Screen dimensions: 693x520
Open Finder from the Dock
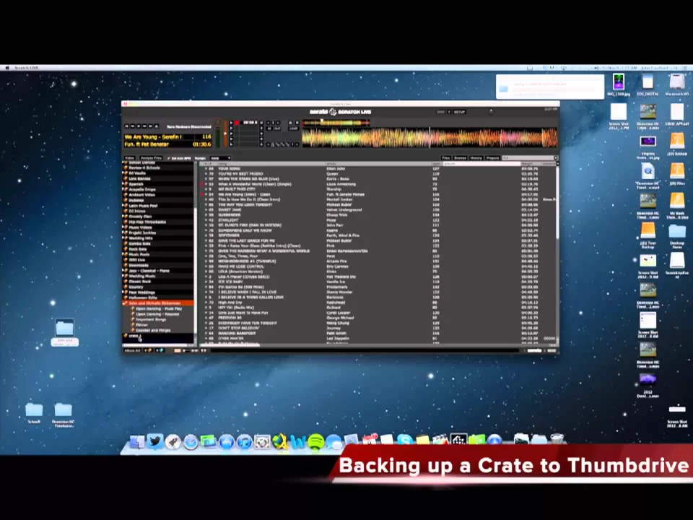tap(137, 442)
